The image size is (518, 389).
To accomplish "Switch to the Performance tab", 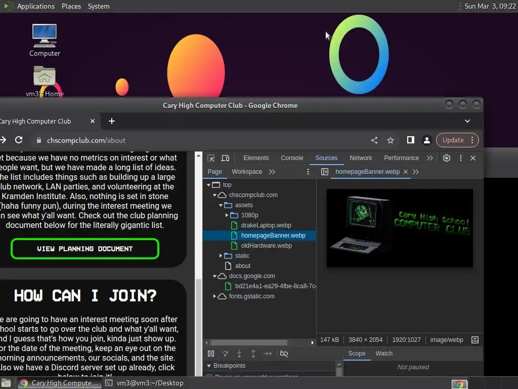I will [x=401, y=158].
